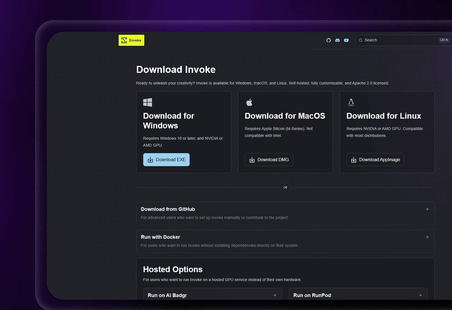
Task: Click the yellow Invoke logo
Action: 131,40
